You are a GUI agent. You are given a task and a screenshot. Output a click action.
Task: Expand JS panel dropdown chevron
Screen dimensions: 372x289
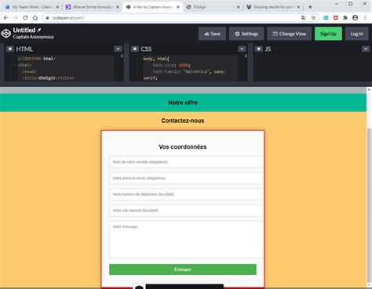[x=366, y=49]
